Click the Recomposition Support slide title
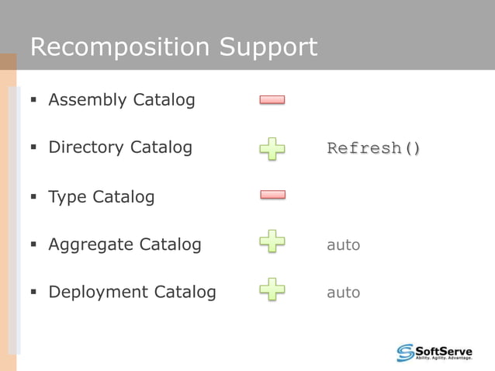 point(174,47)
